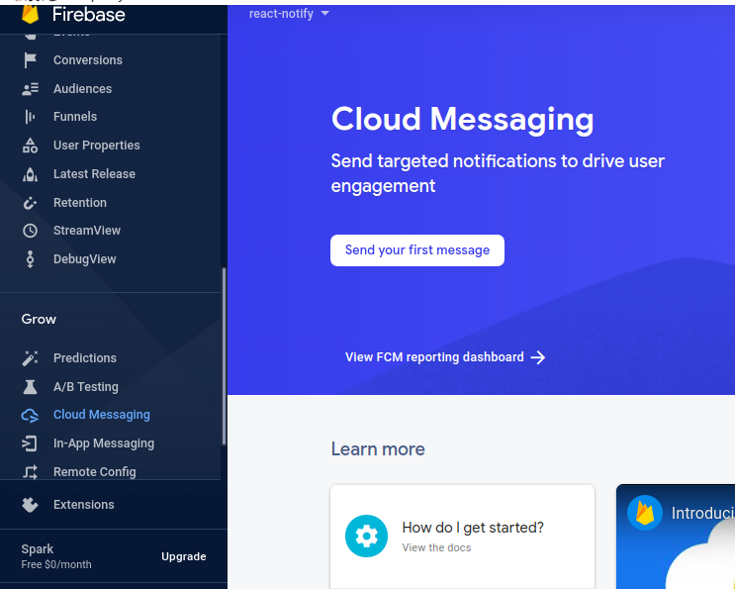
Task: Open How do I get started card
Action: [462, 537]
